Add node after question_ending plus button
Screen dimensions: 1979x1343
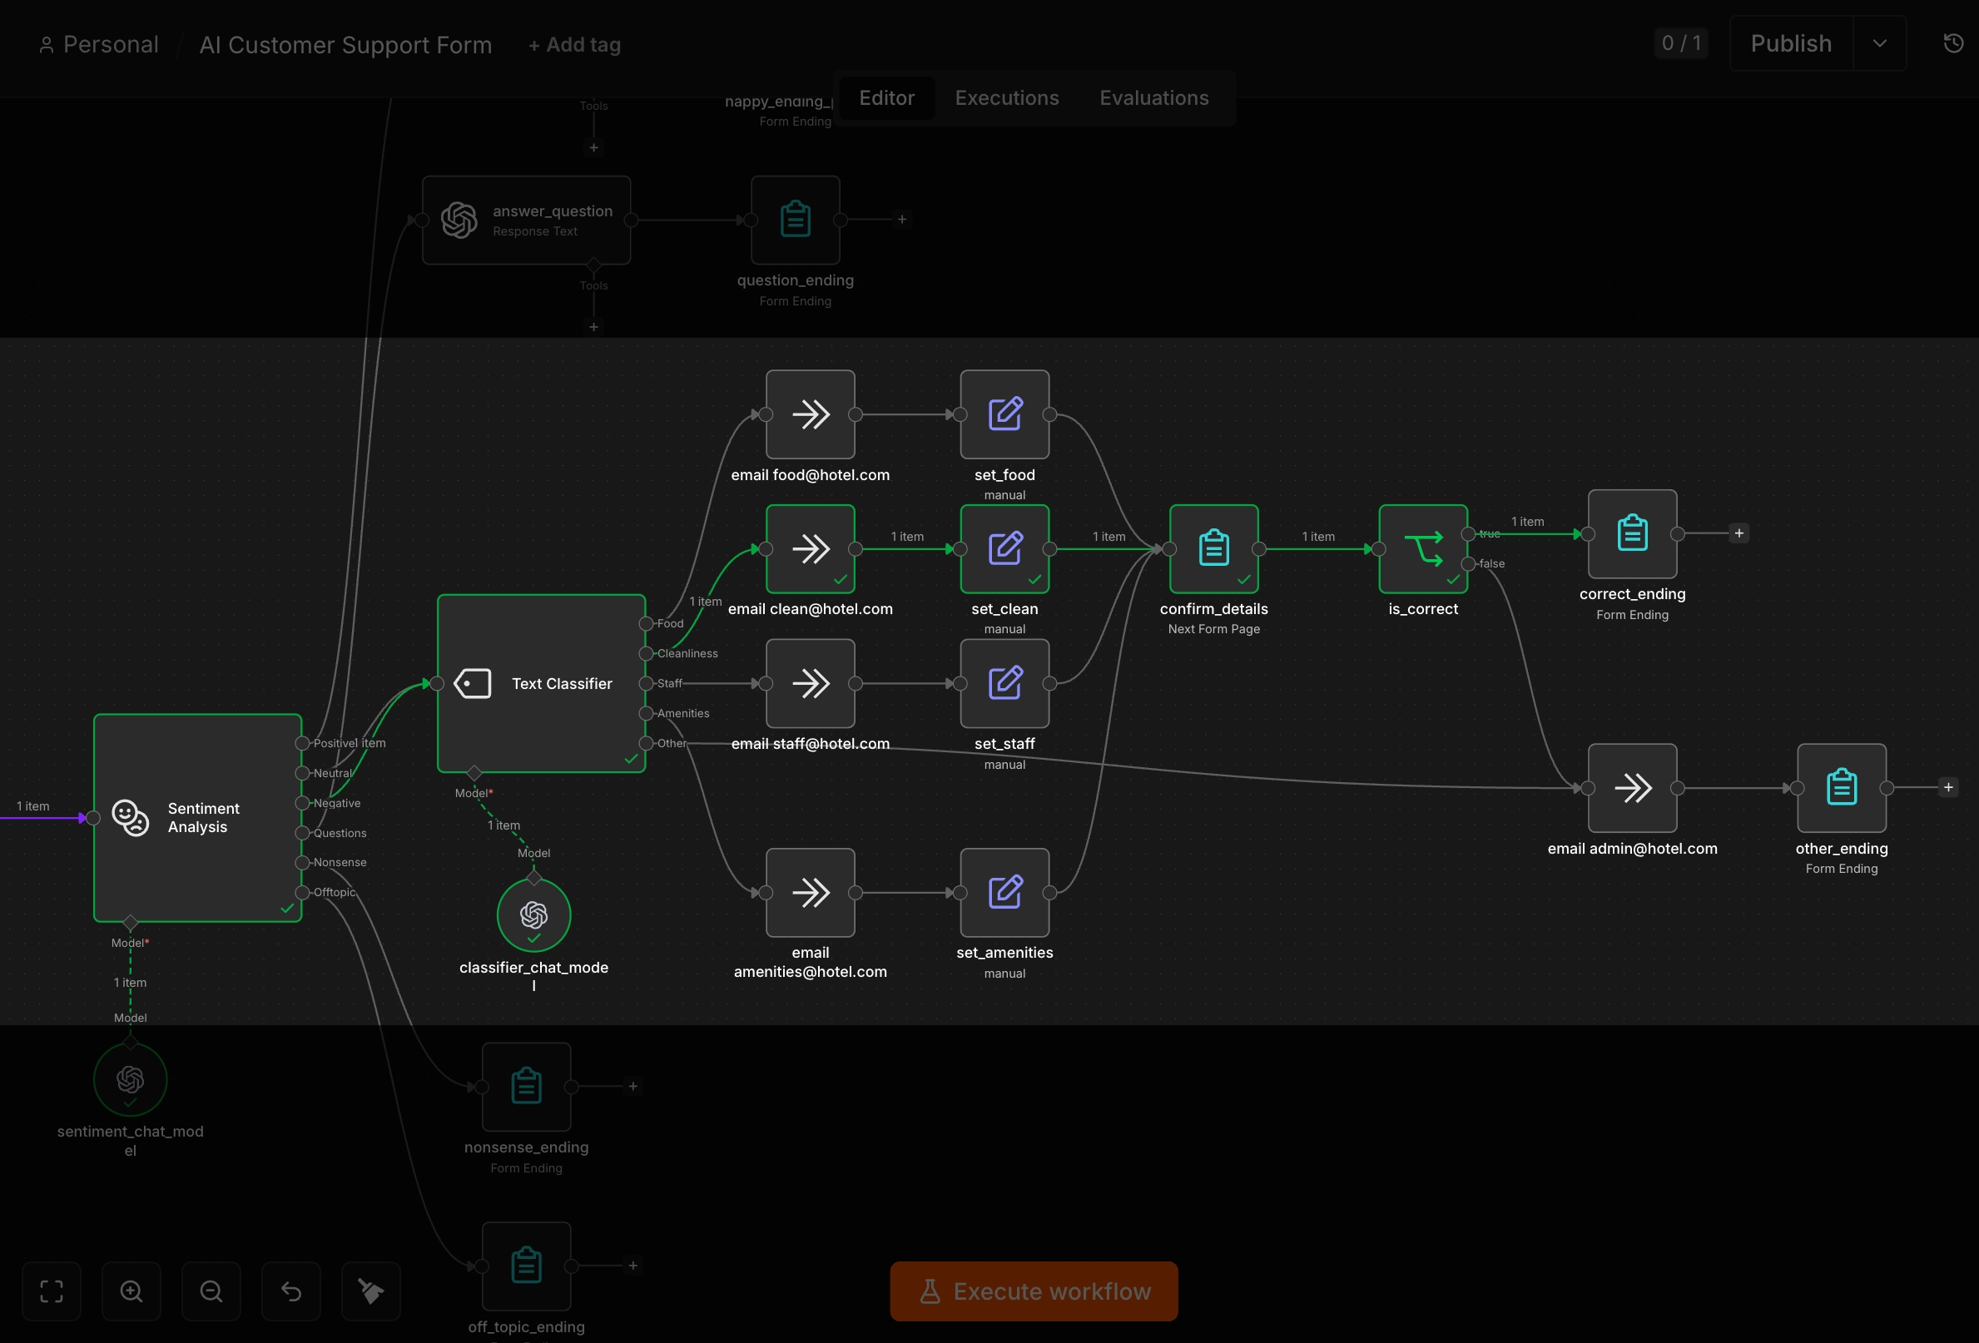902,220
